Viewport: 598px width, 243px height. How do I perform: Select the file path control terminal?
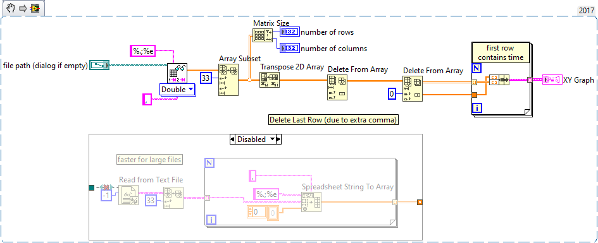pyautogui.click(x=99, y=66)
